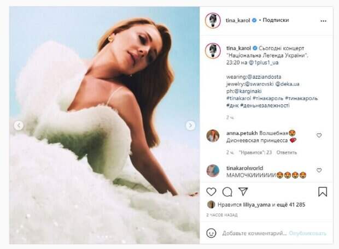Open anna.petukh's avatar
This screenshot has height=249, width=339.
pos(213,135)
